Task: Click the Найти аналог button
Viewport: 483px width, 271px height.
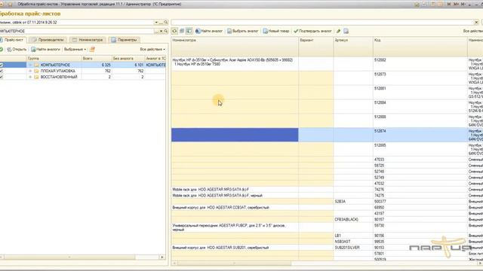Action: [209, 31]
